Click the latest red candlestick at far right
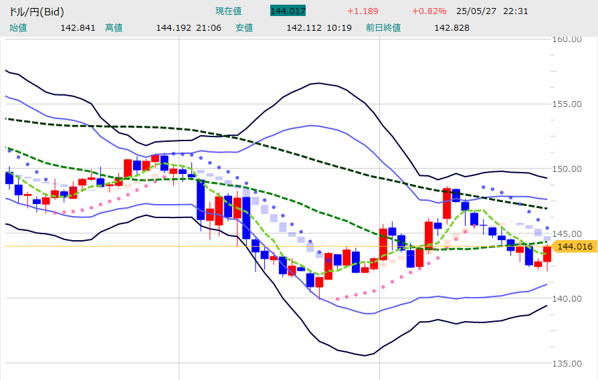This screenshot has height=380, width=598. coord(547,254)
